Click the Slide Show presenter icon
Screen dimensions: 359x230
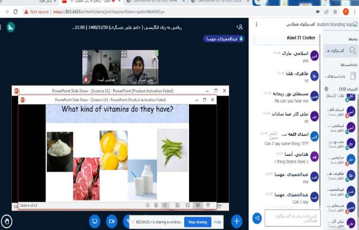tap(208, 206)
